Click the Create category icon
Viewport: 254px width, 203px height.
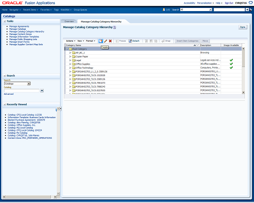pyautogui.click(x=101, y=41)
